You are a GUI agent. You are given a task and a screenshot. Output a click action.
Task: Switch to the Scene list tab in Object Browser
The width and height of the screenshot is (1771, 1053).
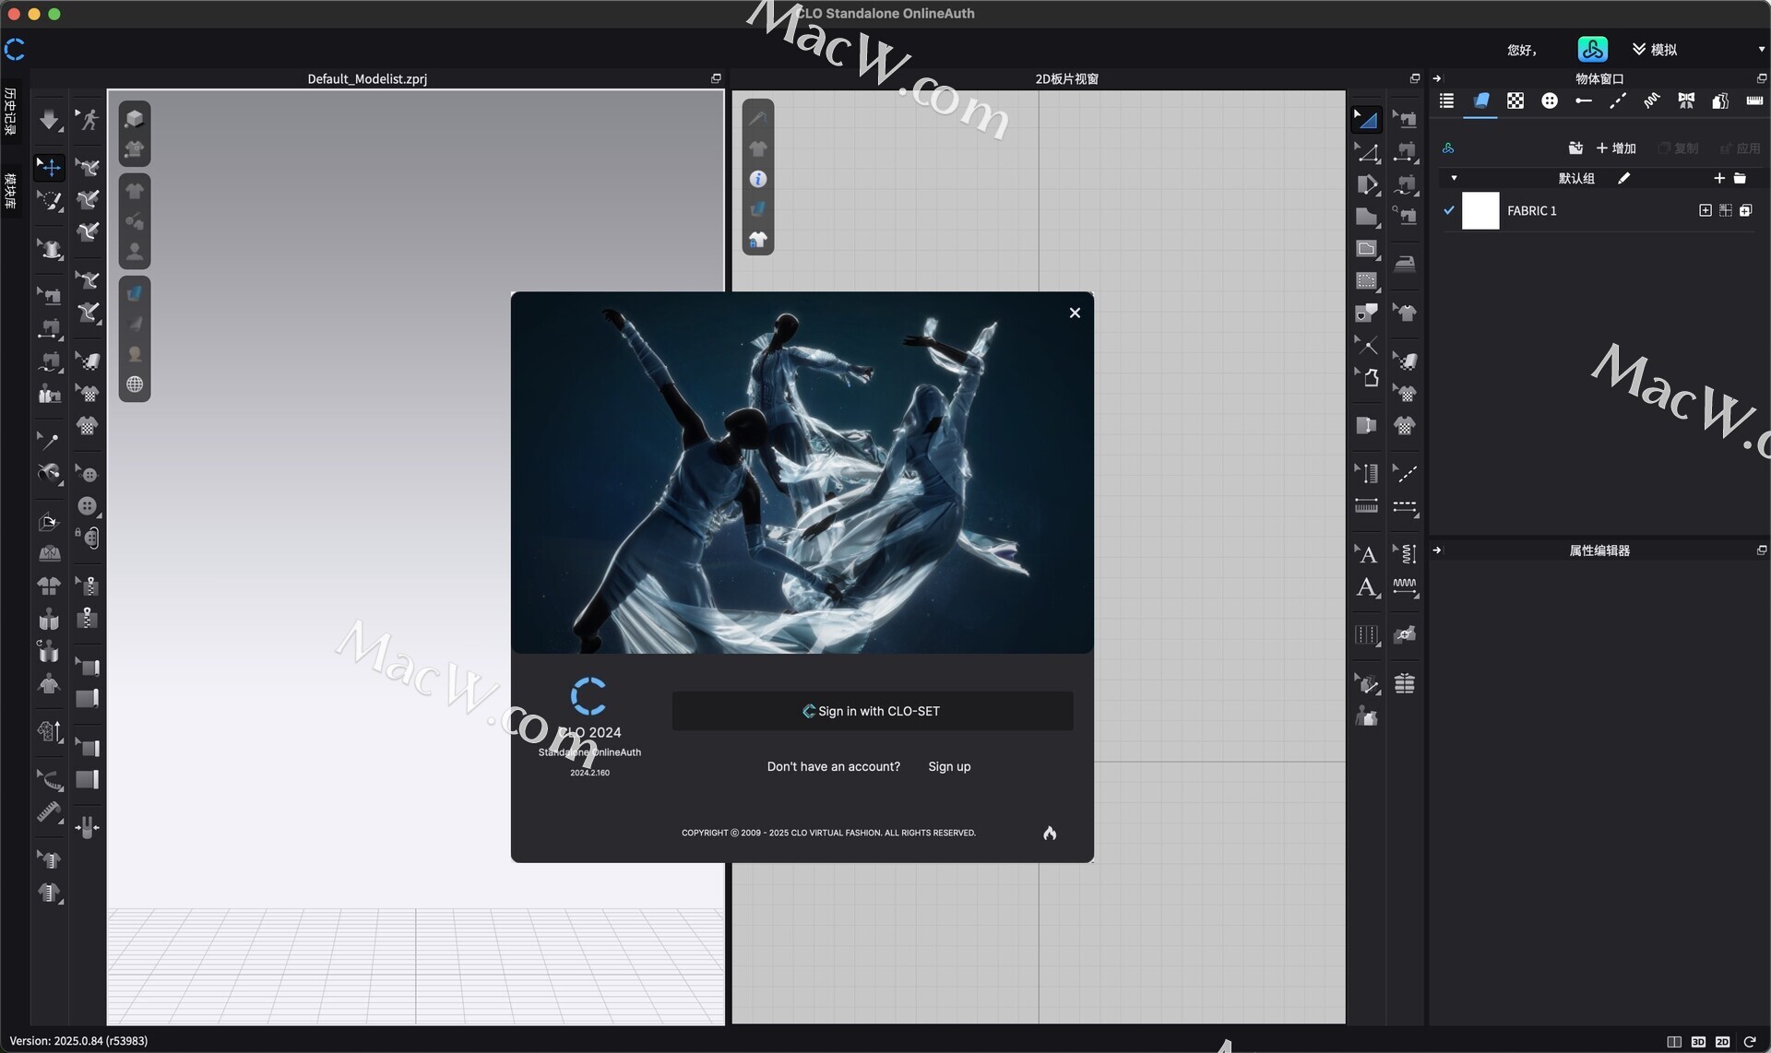1446,101
